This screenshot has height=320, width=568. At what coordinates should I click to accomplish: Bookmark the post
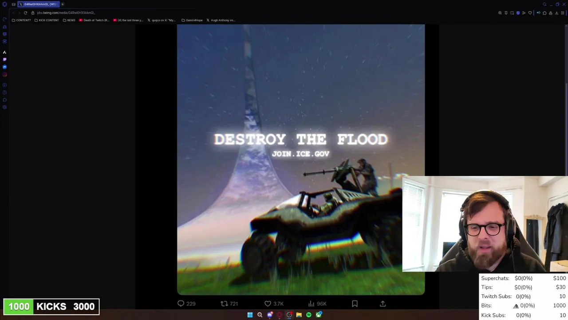click(x=355, y=304)
